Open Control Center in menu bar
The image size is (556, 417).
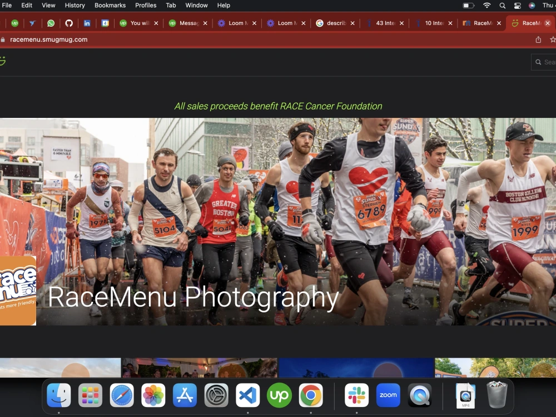pos(517,6)
